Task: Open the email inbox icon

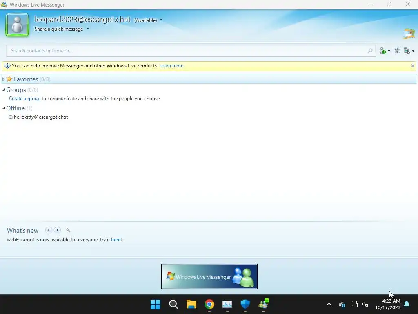Action: 409,34
